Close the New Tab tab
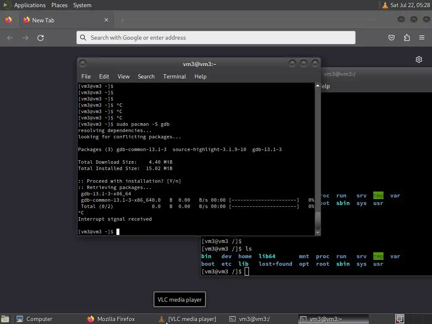The image size is (432, 324). click(x=106, y=20)
